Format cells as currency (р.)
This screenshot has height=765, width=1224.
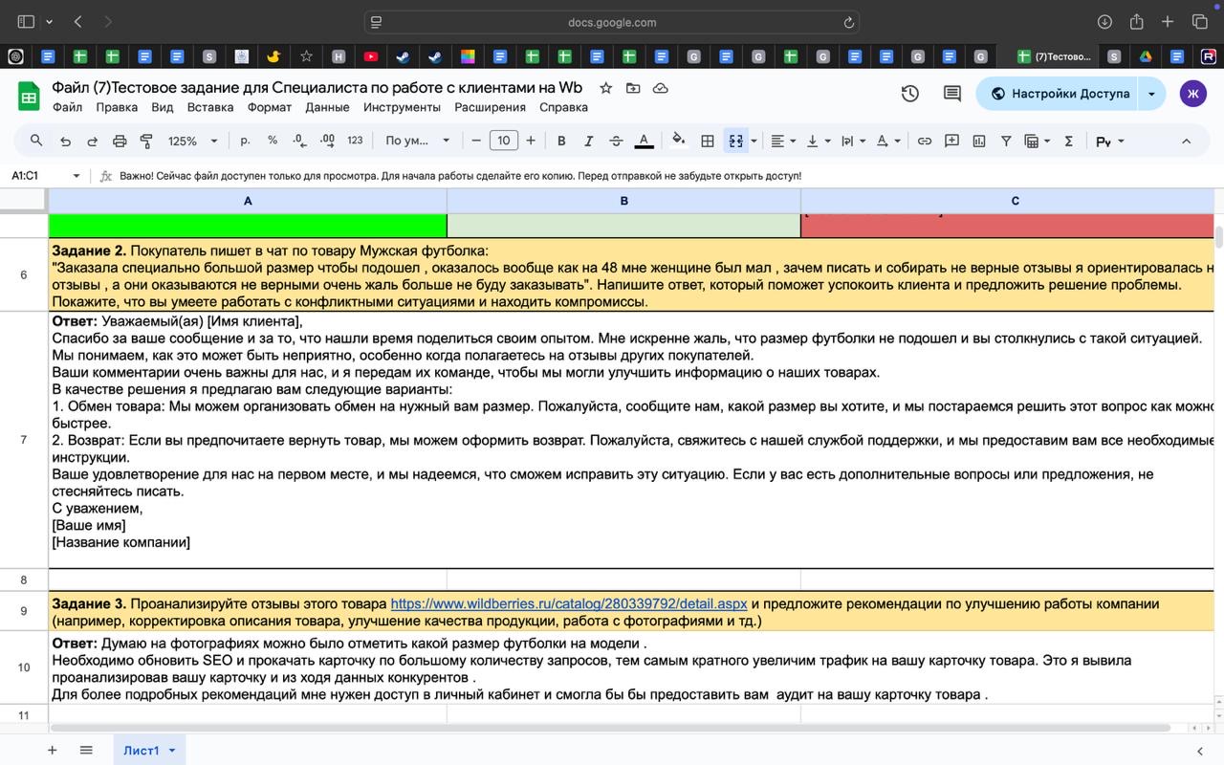click(246, 141)
